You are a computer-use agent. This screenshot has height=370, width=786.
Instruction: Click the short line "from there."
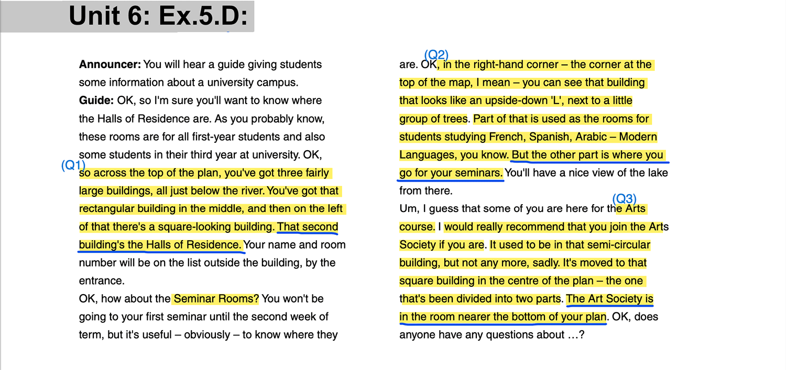[x=425, y=191]
